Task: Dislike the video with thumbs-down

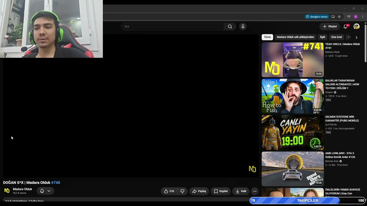Action: pyautogui.click(x=182, y=191)
